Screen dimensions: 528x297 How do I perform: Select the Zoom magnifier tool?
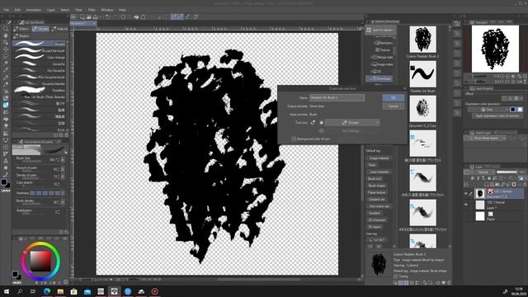click(6, 29)
